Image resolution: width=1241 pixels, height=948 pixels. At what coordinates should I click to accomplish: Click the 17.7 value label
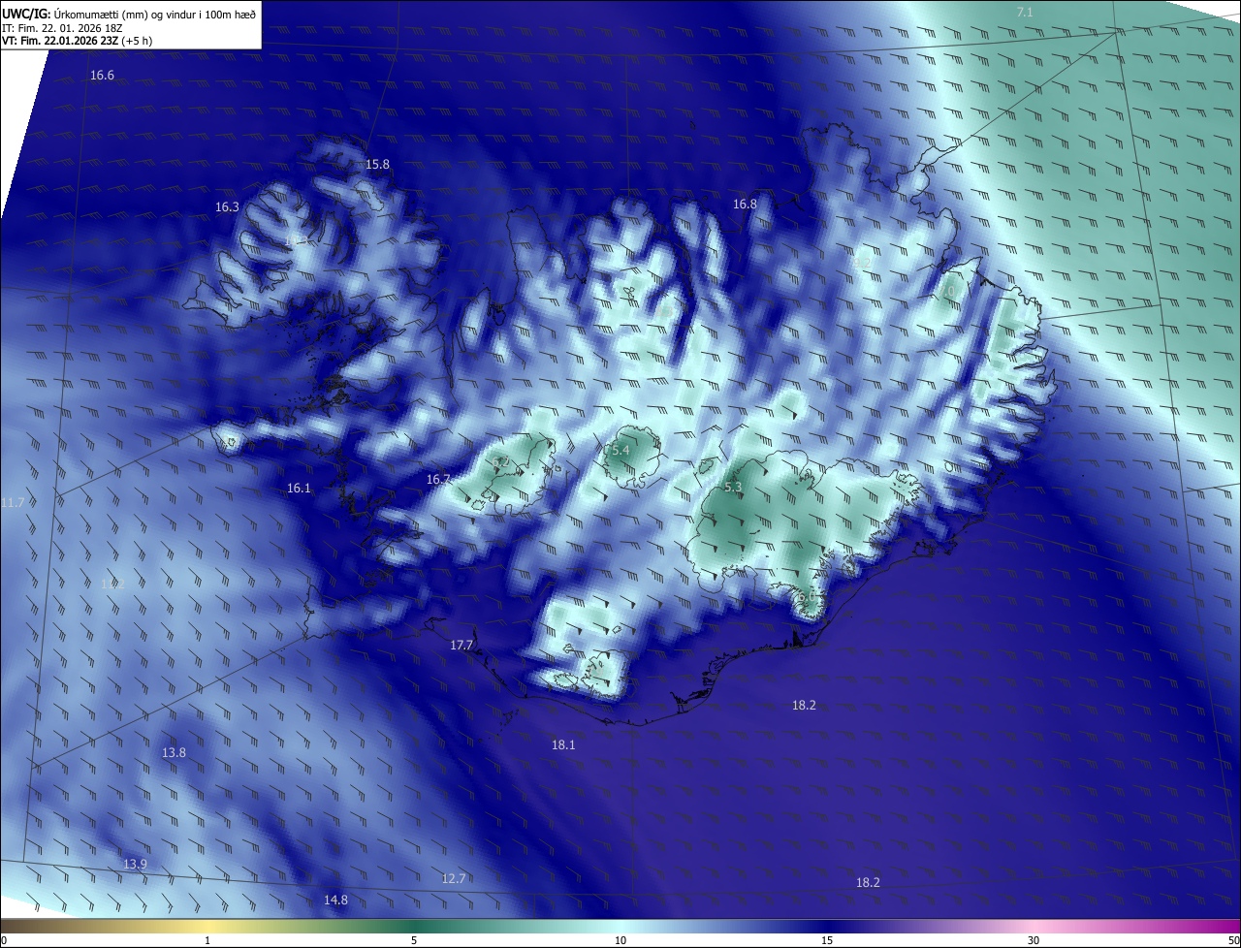pos(461,646)
